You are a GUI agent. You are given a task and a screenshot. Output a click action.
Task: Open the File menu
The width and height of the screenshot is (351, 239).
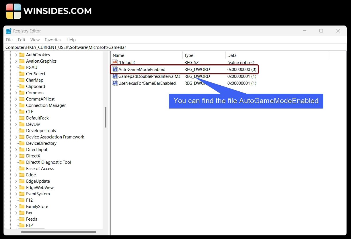(9, 40)
